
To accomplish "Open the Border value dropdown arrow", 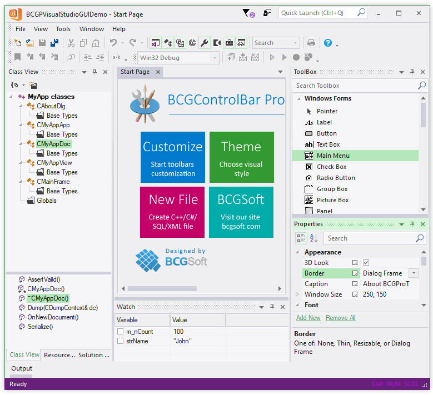I will pyautogui.click(x=414, y=273).
